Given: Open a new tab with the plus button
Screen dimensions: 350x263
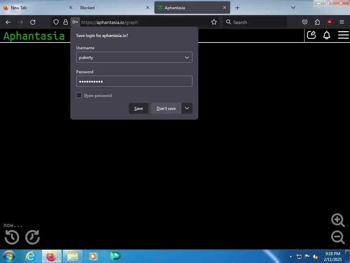Looking at the screenshot, I should (237, 8).
